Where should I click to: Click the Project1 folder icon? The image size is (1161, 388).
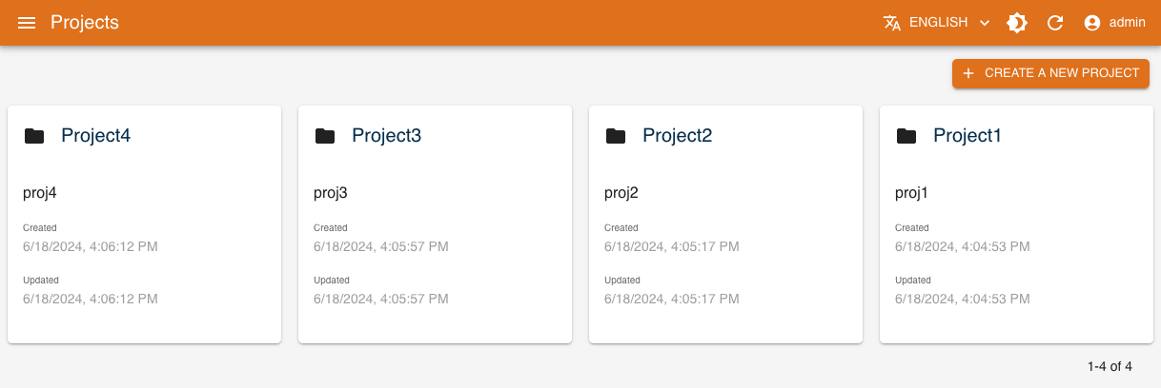click(906, 136)
